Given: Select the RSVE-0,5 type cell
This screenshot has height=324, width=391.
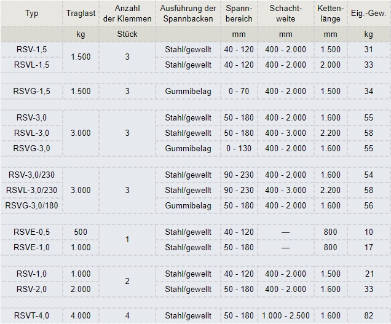Looking at the screenshot, I should [x=31, y=232].
